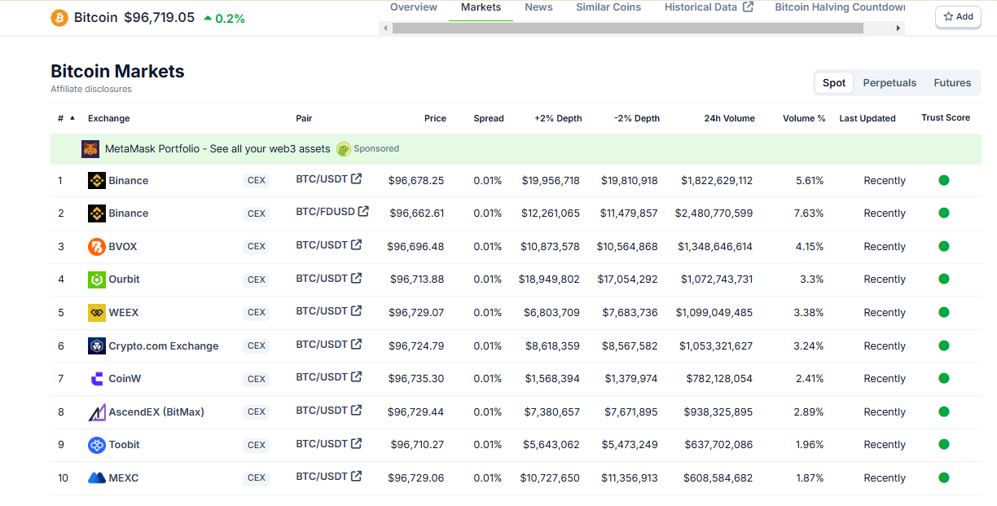Click the green Sponsored badge icon
Screen dimensions: 997x506
pos(344,149)
